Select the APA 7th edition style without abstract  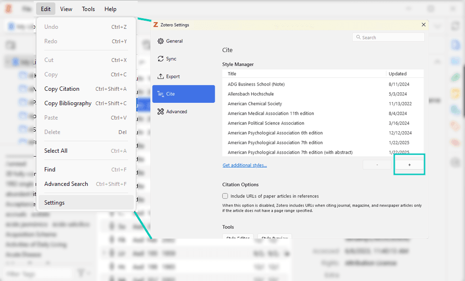323,143
